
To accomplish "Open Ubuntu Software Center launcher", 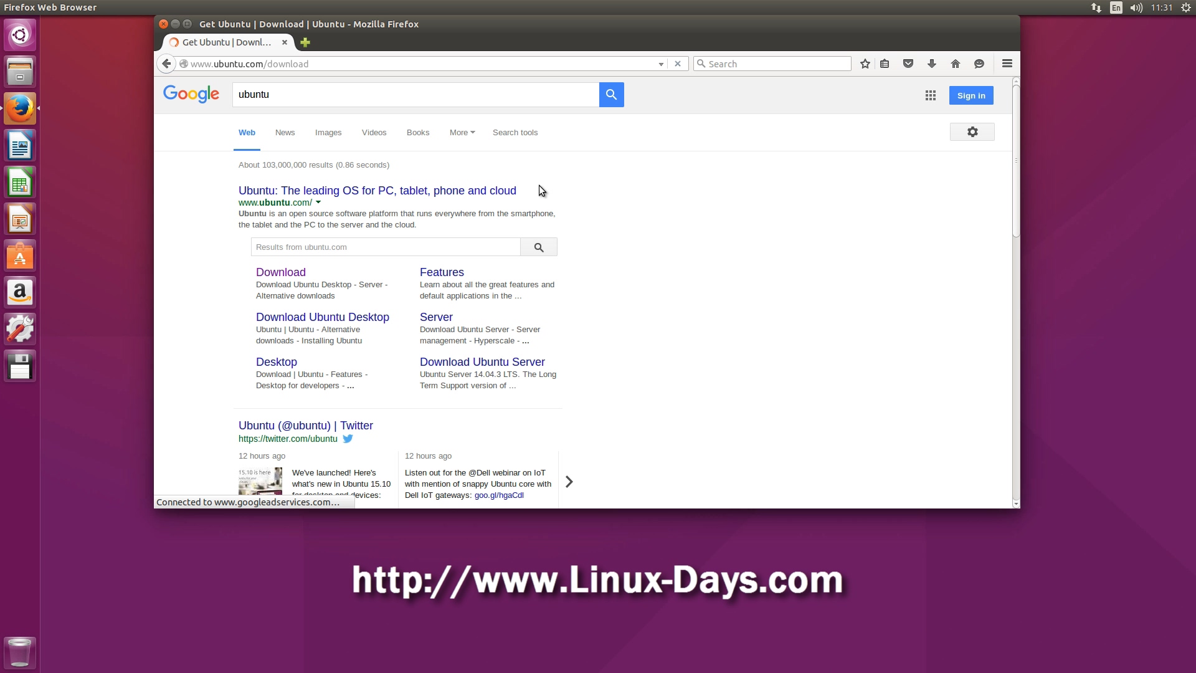I will click(x=20, y=255).
